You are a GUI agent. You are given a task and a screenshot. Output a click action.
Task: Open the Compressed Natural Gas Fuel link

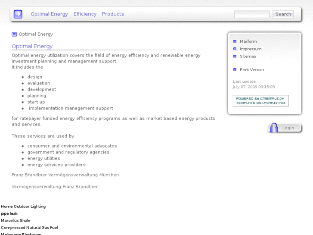tap(29, 228)
